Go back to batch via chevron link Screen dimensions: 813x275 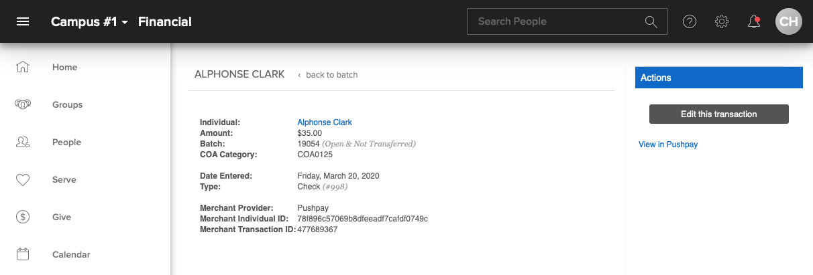point(327,75)
